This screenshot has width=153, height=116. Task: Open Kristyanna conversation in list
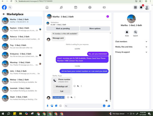pyautogui.click(x=21, y=55)
